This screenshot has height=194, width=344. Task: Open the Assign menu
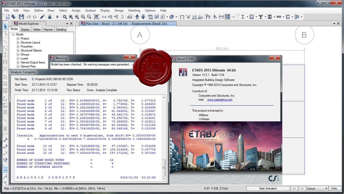pos(76,10)
